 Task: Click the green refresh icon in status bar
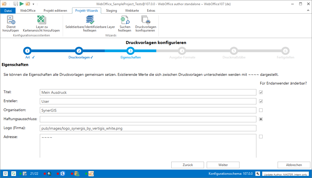(13, 173)
